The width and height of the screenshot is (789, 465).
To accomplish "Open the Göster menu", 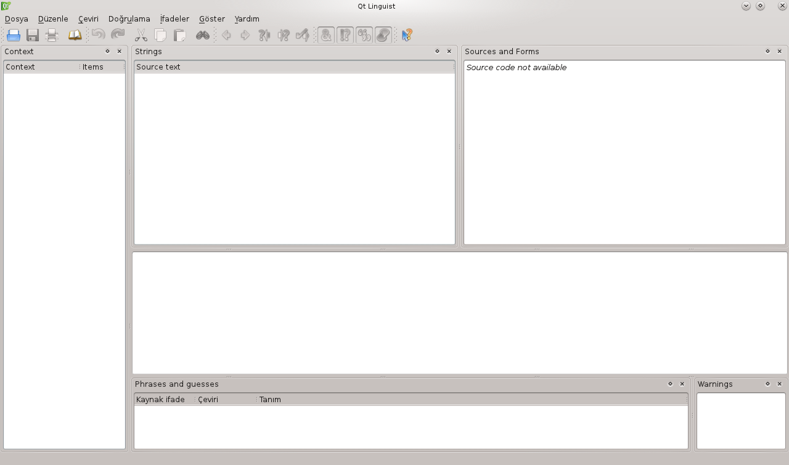I will [212, 19].
